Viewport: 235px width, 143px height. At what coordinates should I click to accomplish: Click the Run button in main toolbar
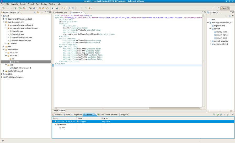(20, 8)
